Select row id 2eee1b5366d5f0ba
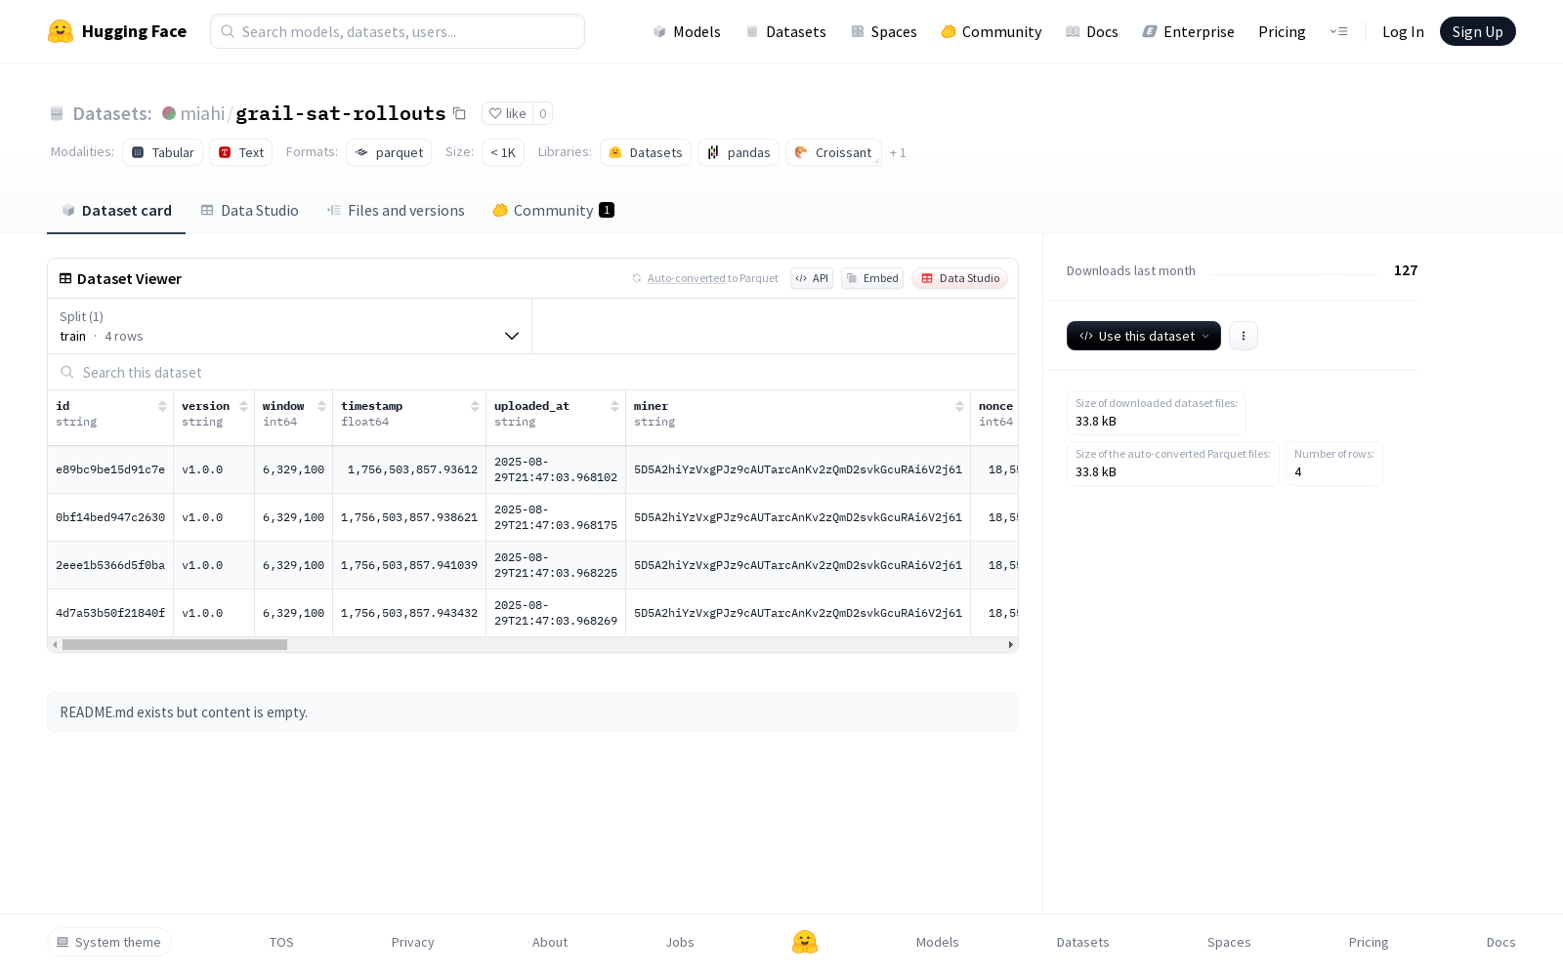Screen dimensions: 1563x976 click(110, 565)
